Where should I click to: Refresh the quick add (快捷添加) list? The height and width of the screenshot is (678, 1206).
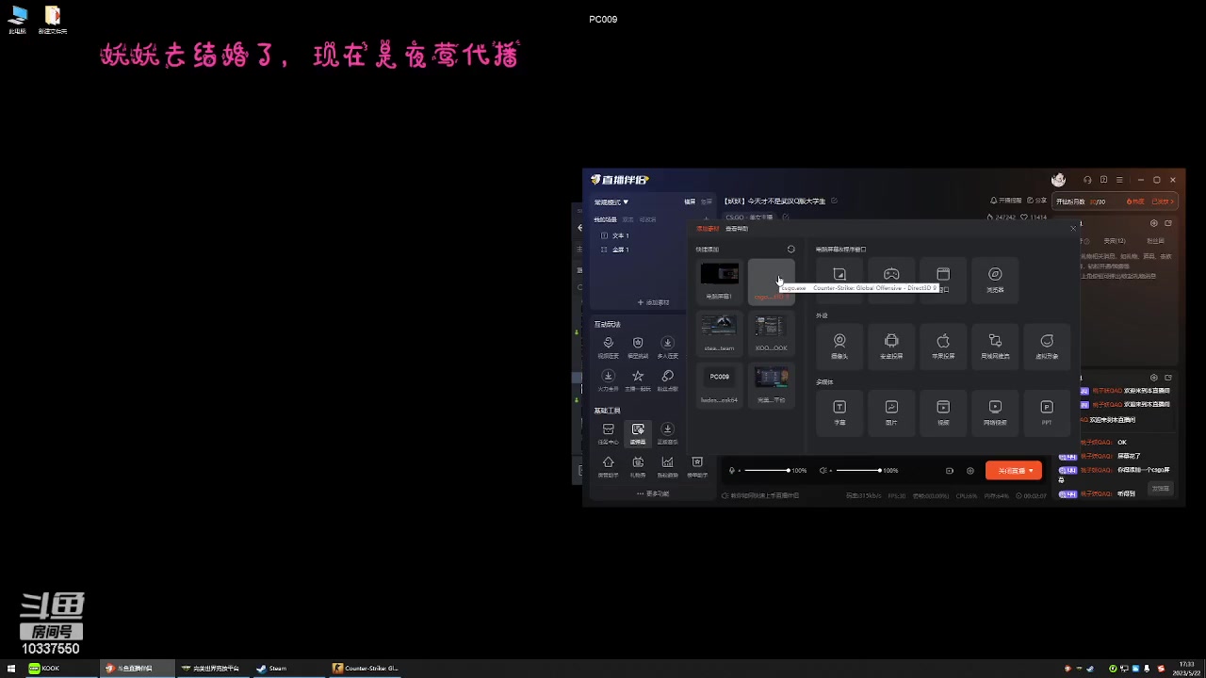[790, 250]
